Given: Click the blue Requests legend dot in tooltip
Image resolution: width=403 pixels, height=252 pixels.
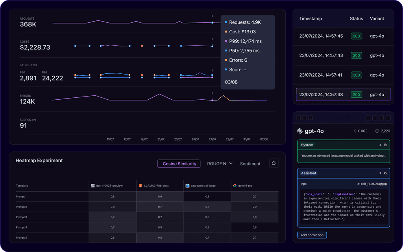Looking at the screenshot, I should click(x=226, y=23).
